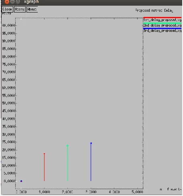Select the red legend line swatch
183x196 pixels.
tap(162, 17)
